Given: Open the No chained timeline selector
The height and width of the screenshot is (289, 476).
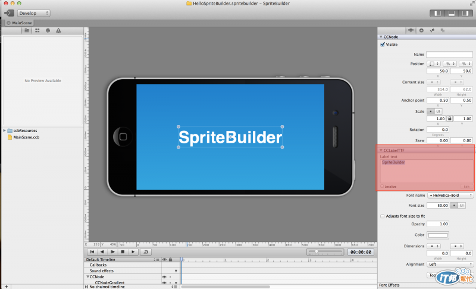Looking at the screenshot, I should 174,287.
